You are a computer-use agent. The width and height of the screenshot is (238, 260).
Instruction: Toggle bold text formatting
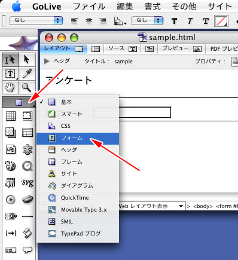point(174,21)
